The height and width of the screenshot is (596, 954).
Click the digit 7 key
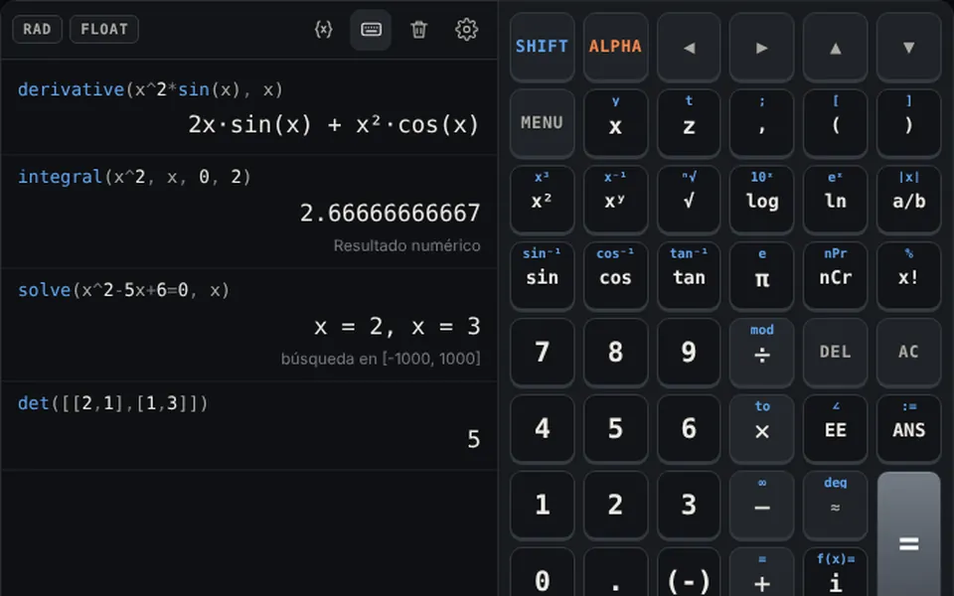coord(543,352)
